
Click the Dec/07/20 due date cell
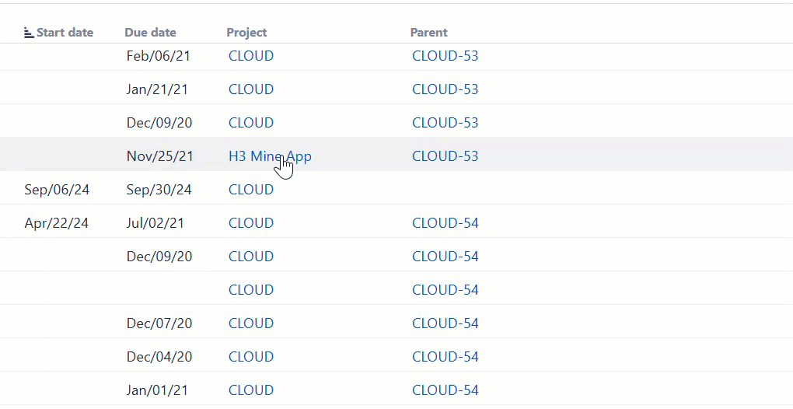click(159, 323)
